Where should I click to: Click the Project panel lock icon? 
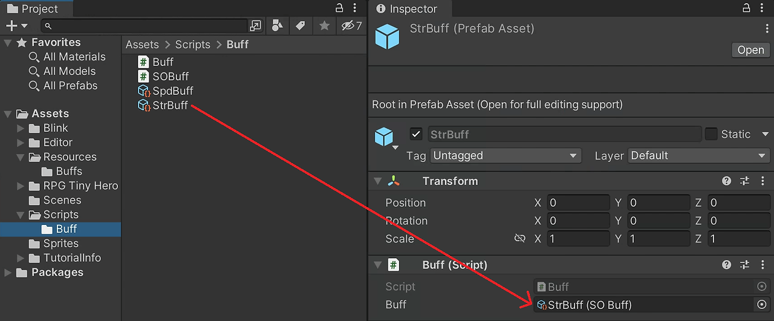340,8
